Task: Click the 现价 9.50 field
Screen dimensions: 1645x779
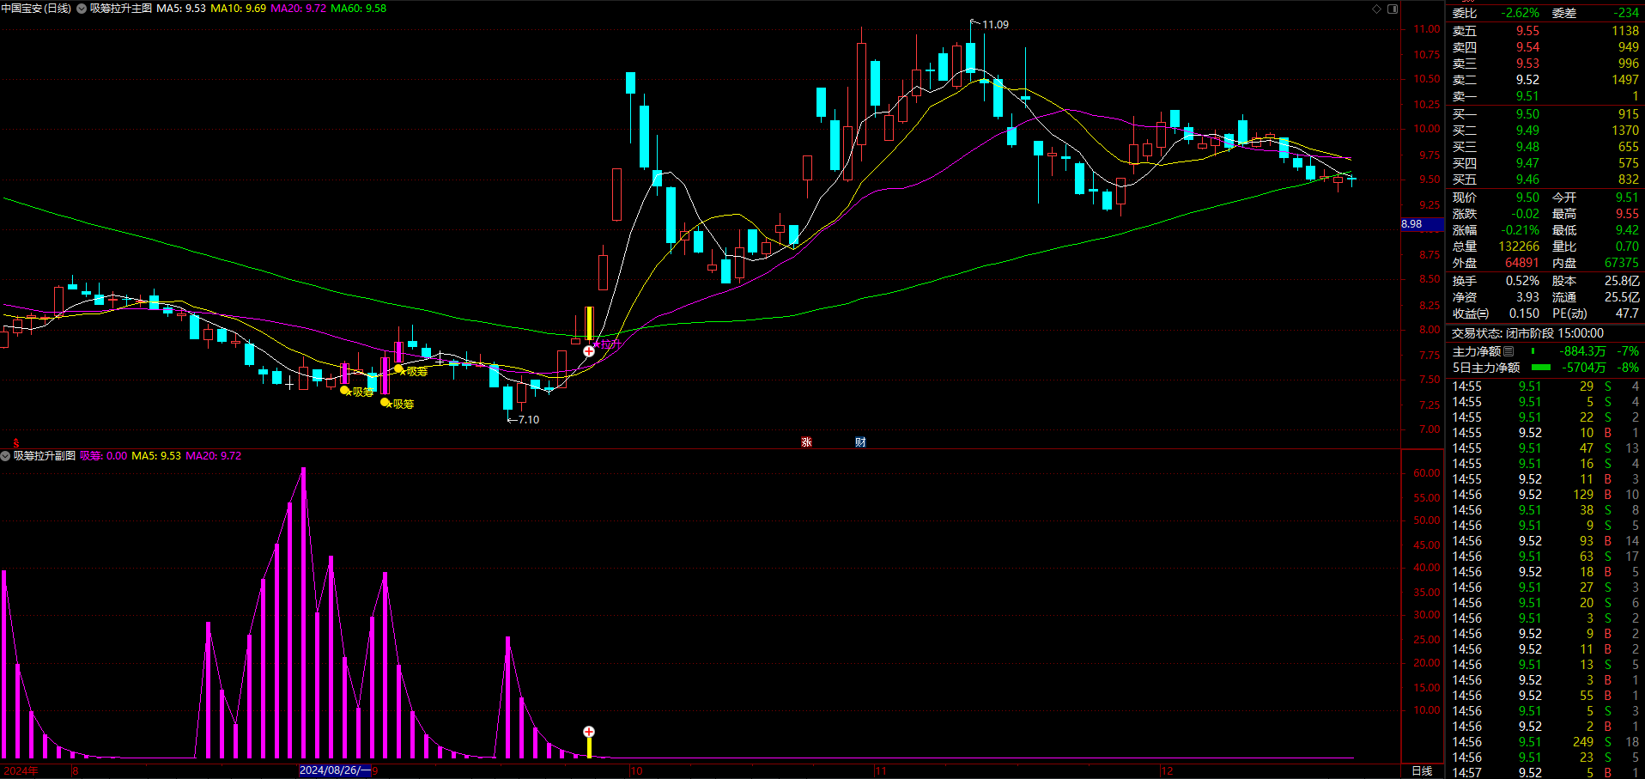Action: pos(1496,198)
